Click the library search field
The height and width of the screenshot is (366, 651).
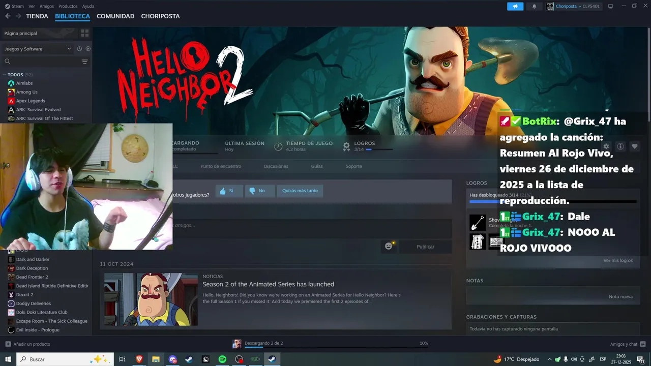(x=42, y=62)
